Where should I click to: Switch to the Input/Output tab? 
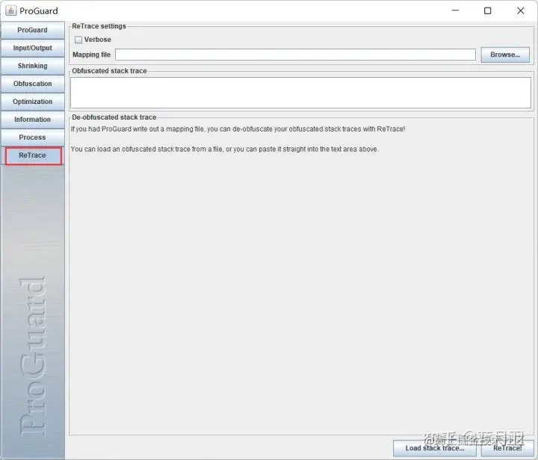(x=32, y=48)
